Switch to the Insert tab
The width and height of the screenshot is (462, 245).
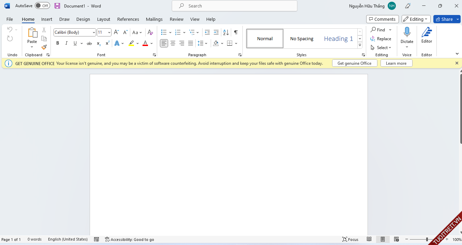(x=47, y=19)
